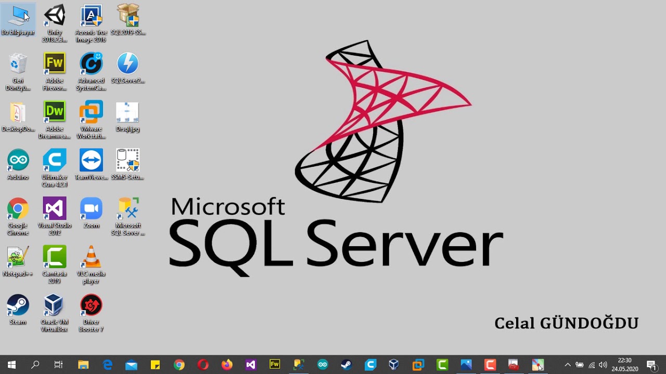Open the Geri Dönüşüm recycle bin
The width and height of the screenshot is (666, 374).
[18, 72]
